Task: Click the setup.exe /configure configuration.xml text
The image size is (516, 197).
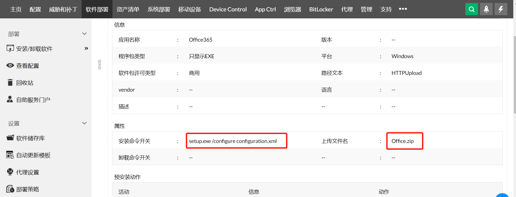Action: tap(233, 141)
